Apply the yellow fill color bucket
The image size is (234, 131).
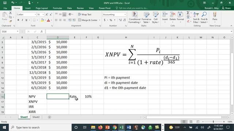point(42,20)
